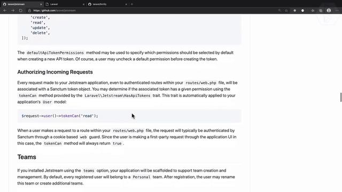
Task: Go back to the previous page
Action: pos(5,11)
